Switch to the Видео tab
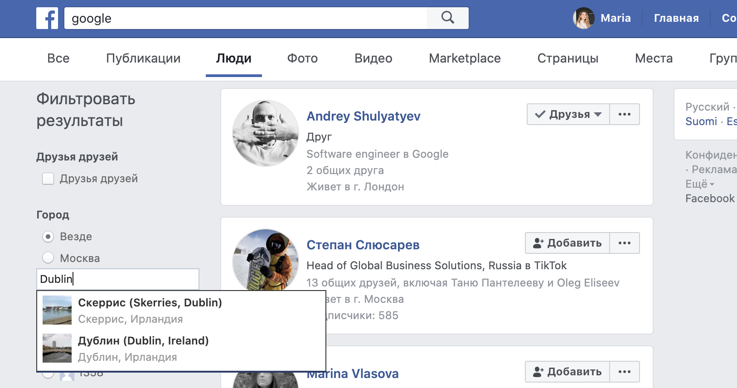Screen dimensions: 737x388 (373, 58)
